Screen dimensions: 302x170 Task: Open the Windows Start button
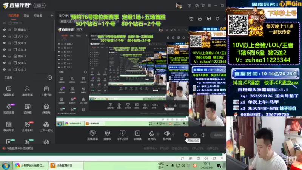[x=6, y=165]
